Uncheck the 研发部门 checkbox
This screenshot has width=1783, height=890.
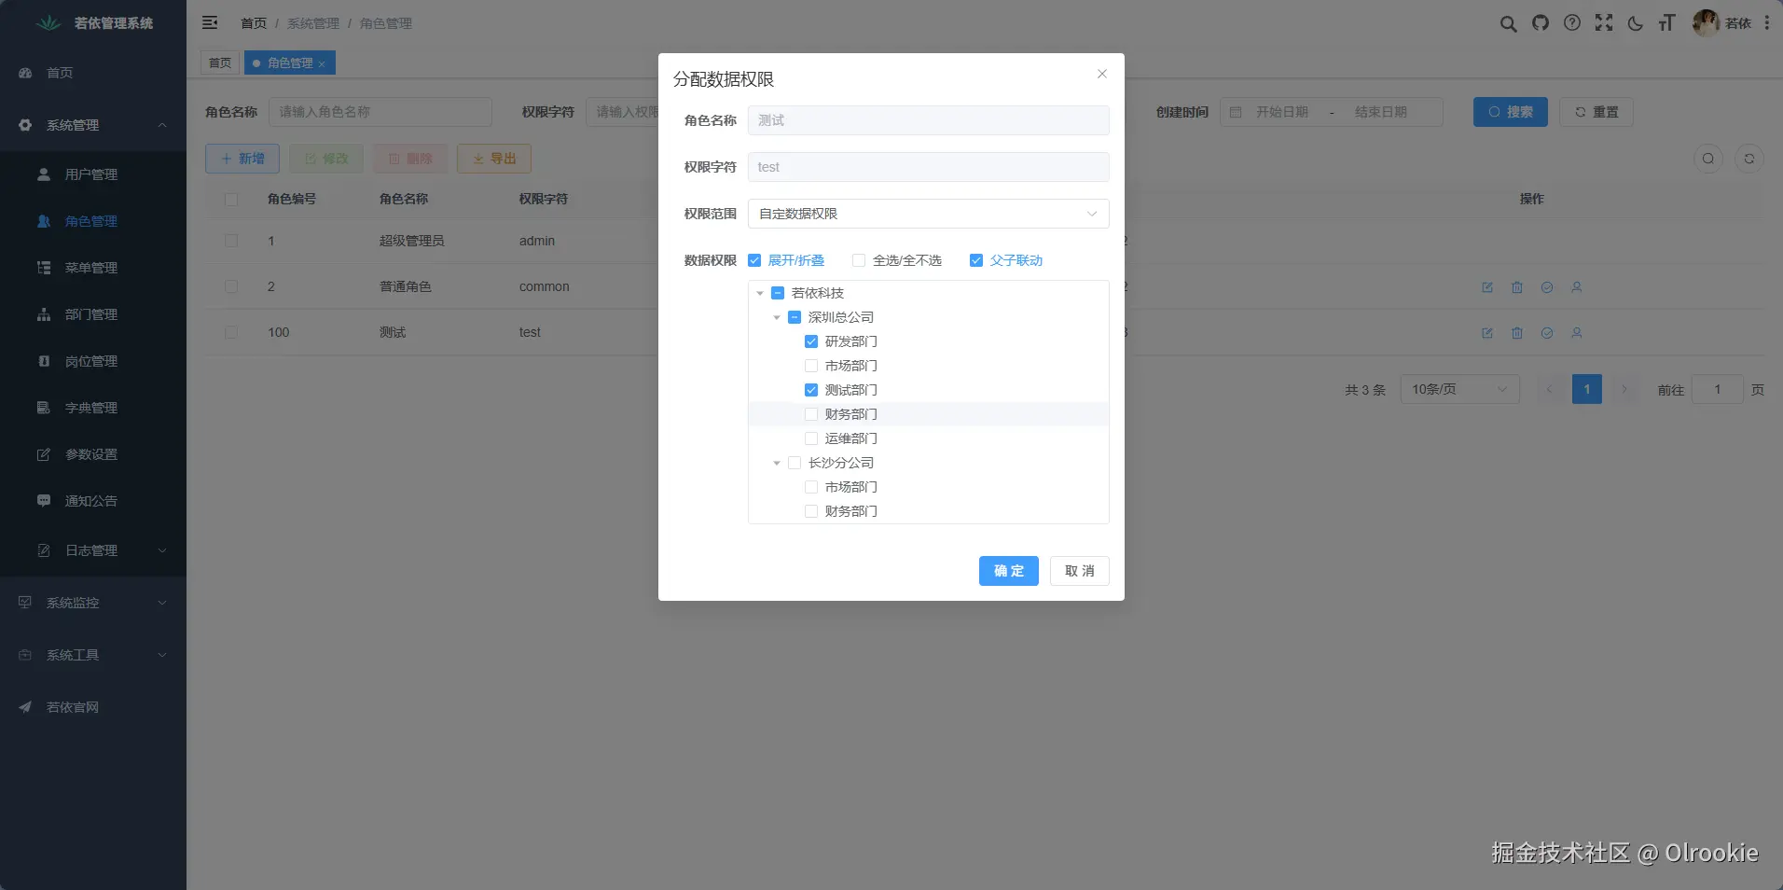pos(810,341)
